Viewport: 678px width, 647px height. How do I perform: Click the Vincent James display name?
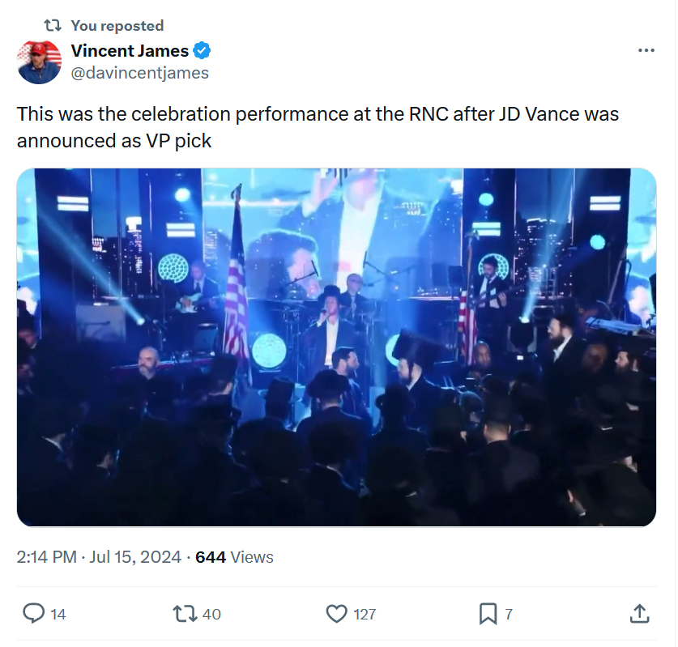pos(130,51)
